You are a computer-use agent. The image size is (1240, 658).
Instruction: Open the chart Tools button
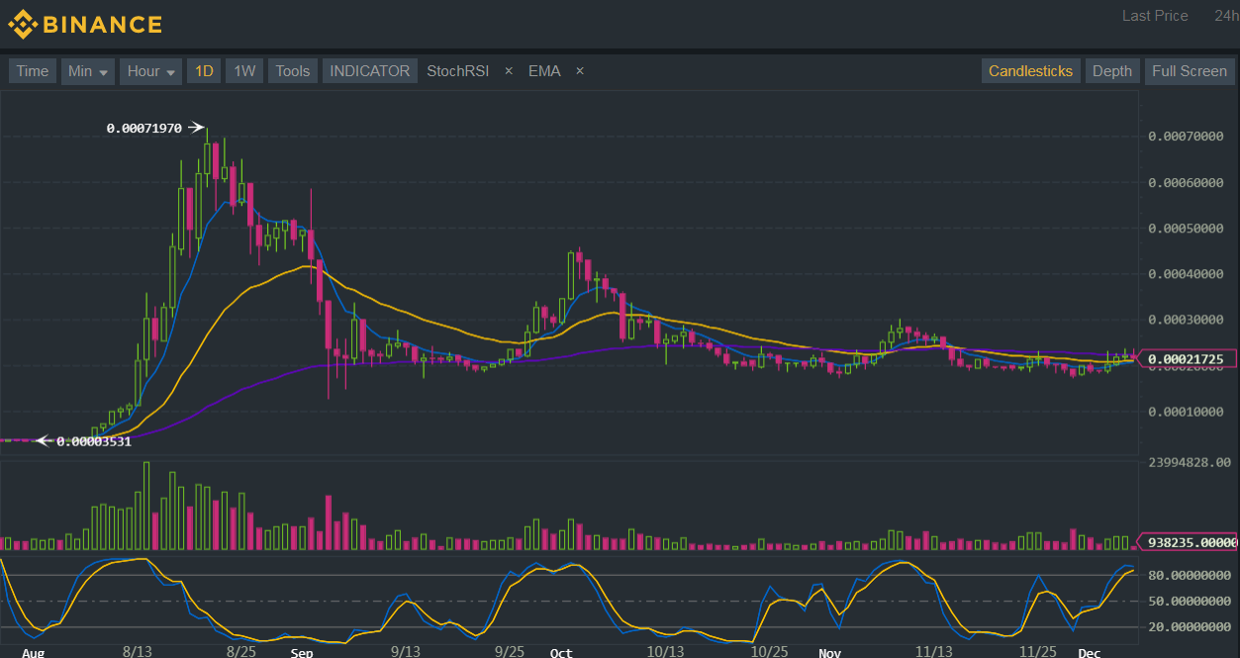point(292,71)
